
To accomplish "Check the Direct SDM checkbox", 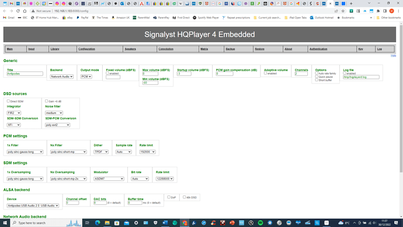I will coord(8,101).
